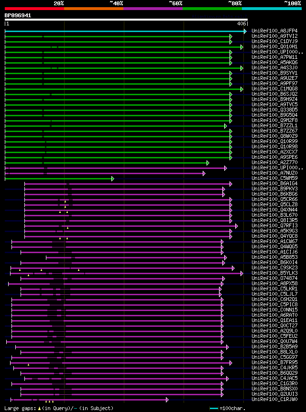Click the UniRef100_Q5CR66 label
The width and height of the screenshot is (306, 412).
(274, 199)
